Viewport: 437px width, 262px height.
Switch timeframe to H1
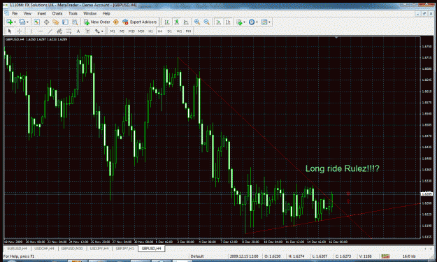(150, 31)
